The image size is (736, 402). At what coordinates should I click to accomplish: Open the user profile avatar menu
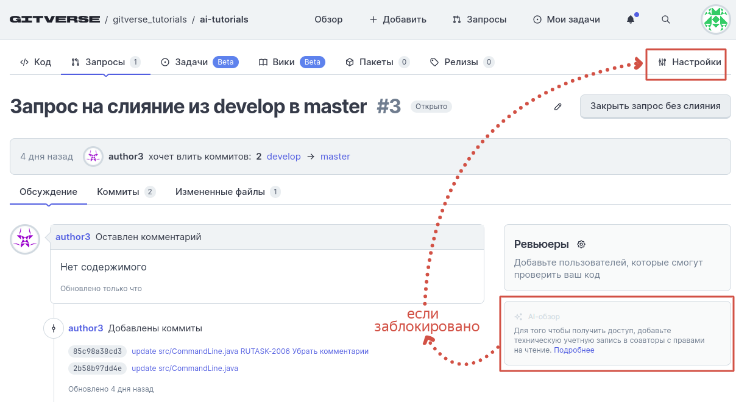coord(715,19)
